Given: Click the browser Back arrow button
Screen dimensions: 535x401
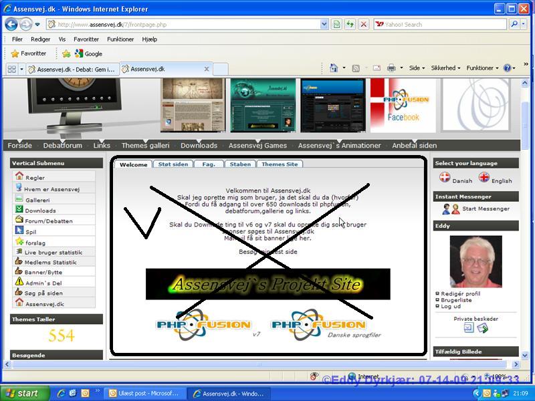Looking at the screenshot, I should [11, 24].
